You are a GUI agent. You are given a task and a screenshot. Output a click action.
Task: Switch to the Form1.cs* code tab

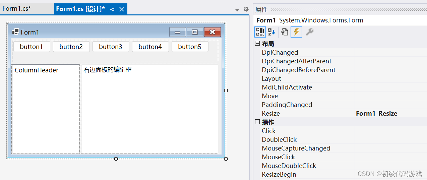coord(17,9)
